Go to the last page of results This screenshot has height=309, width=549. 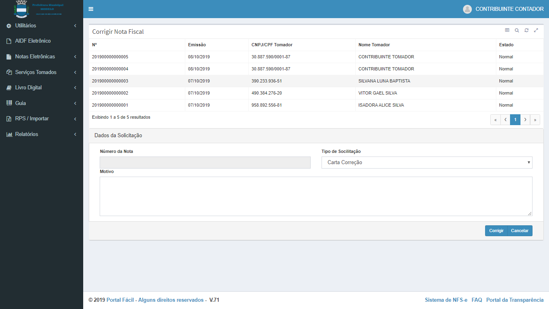tap(535, 120)
